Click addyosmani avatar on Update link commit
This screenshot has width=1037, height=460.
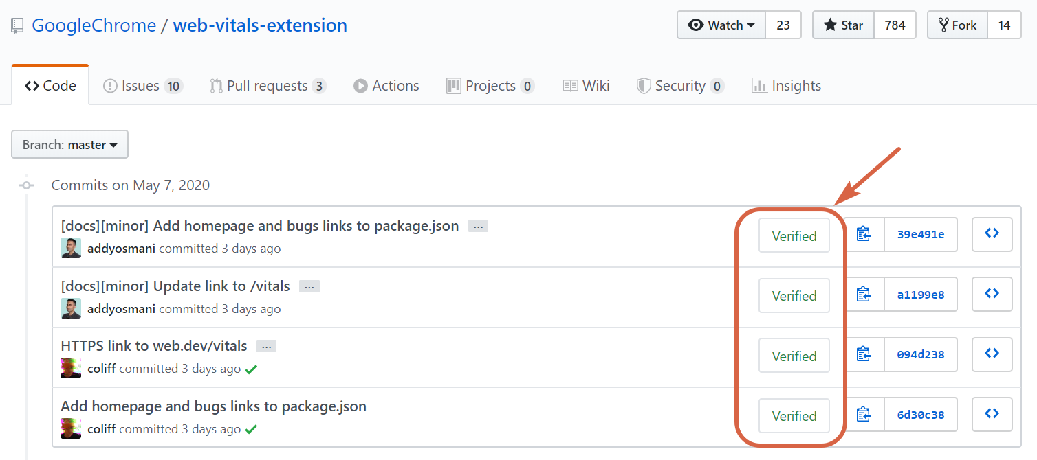pos(71,308)
